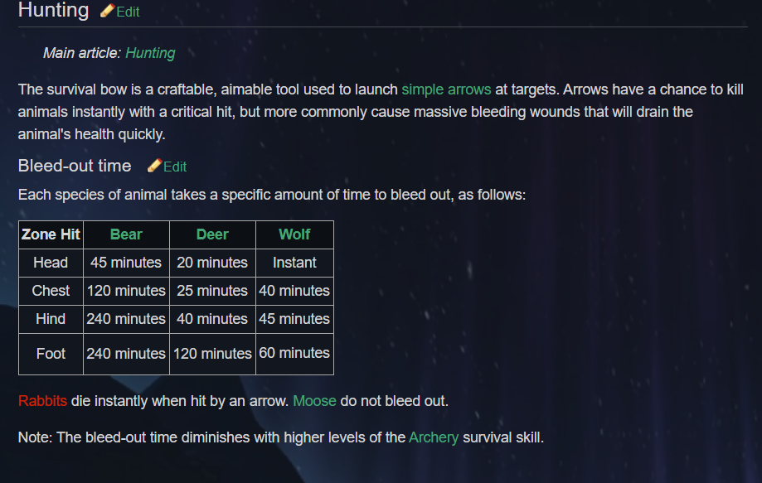Viewport: 762px width, 483px height.
Task: Click Edit link for Hunting section
Action: [x=128, y=12]
